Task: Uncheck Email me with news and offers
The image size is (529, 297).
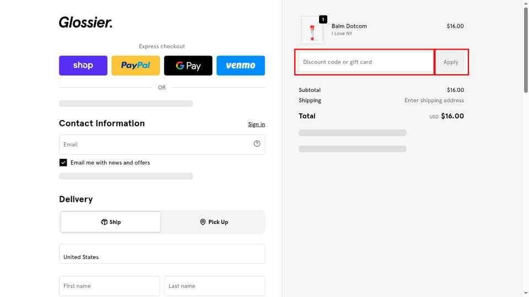Action: coord(63,163)
